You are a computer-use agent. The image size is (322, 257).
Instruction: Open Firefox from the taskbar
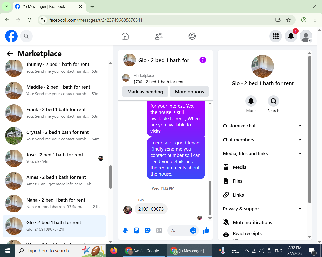coord(114,251)
